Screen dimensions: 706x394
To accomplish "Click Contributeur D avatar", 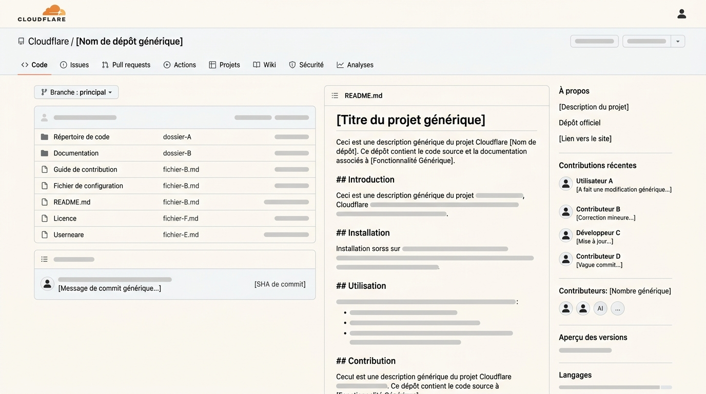I will tap(566, 259).
